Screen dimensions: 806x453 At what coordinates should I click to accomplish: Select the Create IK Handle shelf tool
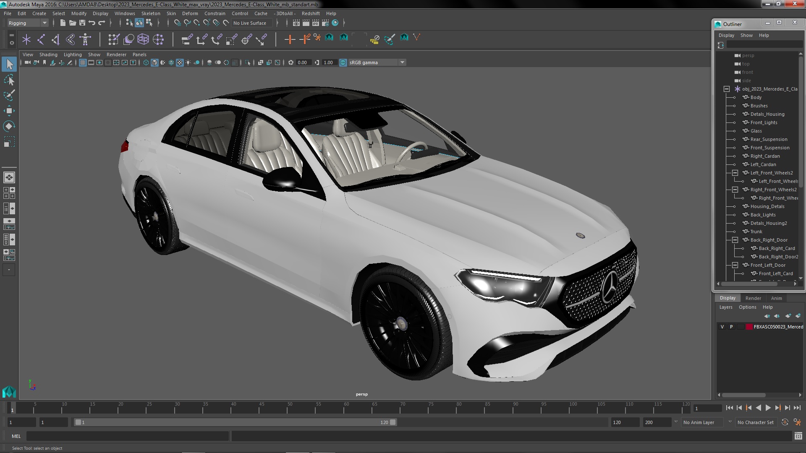click(56, 39)
